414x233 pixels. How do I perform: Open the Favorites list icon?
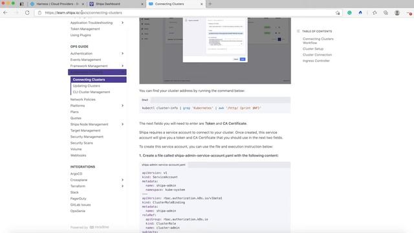375,13
